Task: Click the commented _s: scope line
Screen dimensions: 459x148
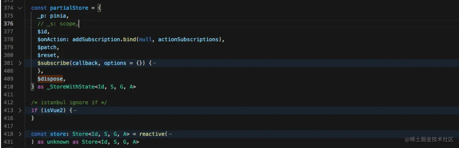Action: coord(58,24)
